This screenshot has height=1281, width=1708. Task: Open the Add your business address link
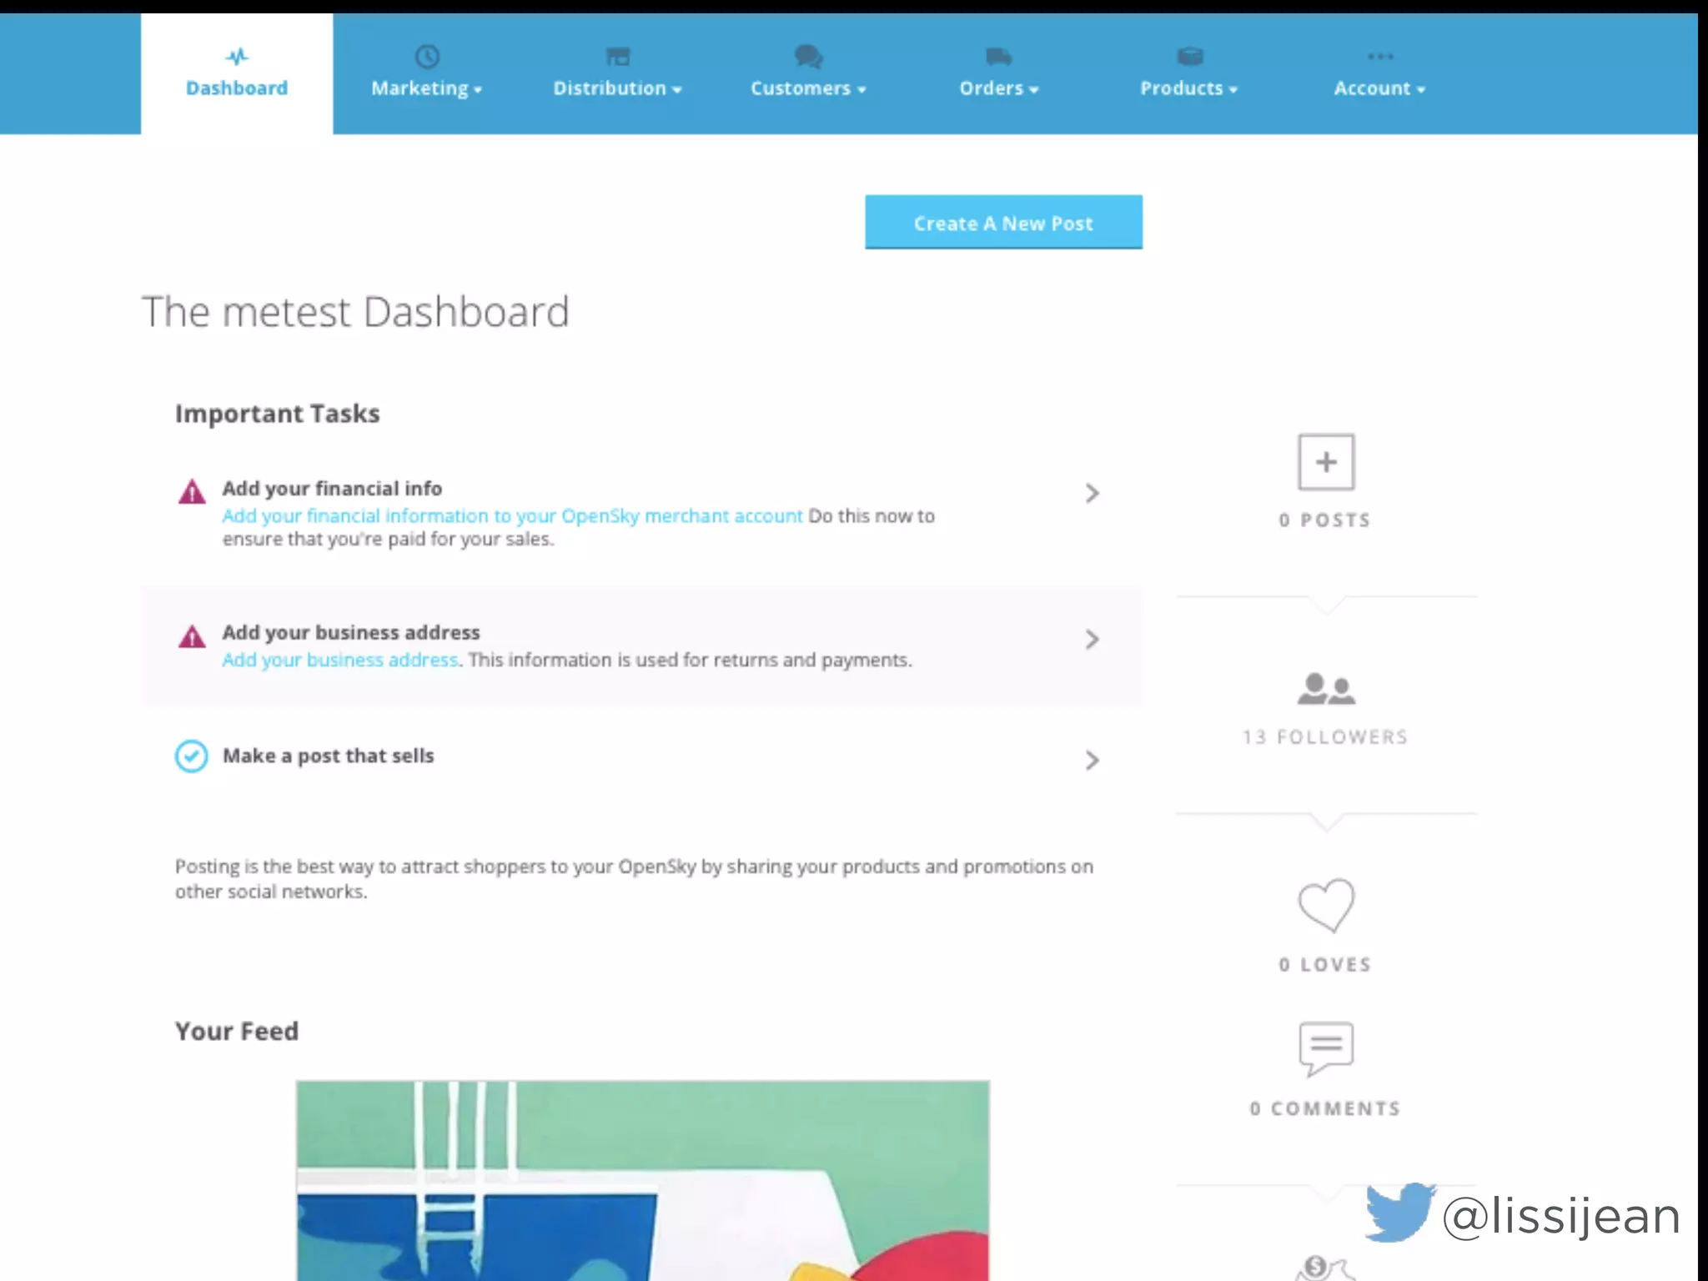(340, 660)
